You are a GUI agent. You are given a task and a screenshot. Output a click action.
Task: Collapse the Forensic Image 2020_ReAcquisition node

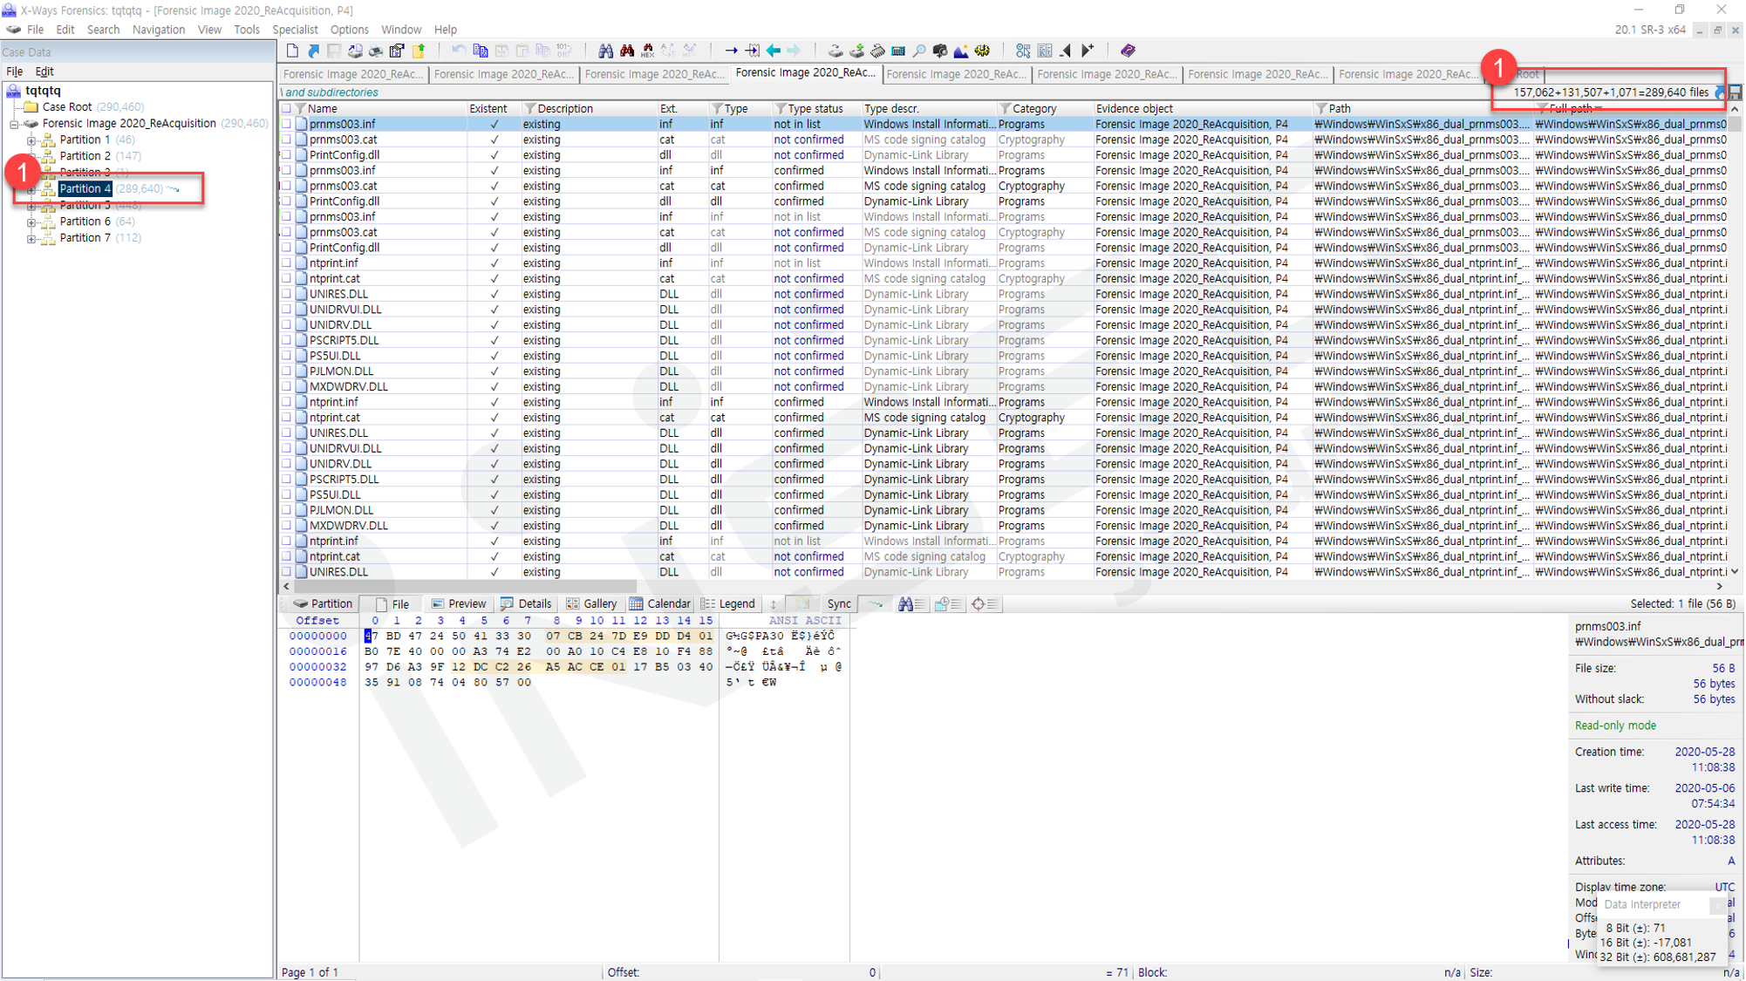14,124
